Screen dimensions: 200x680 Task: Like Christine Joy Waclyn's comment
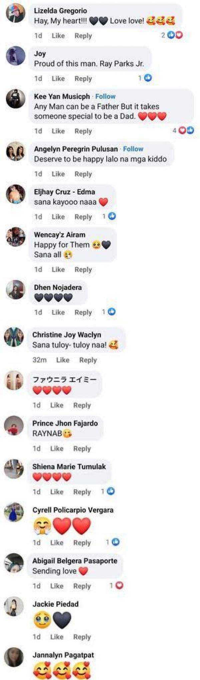[x=63, y=360]
